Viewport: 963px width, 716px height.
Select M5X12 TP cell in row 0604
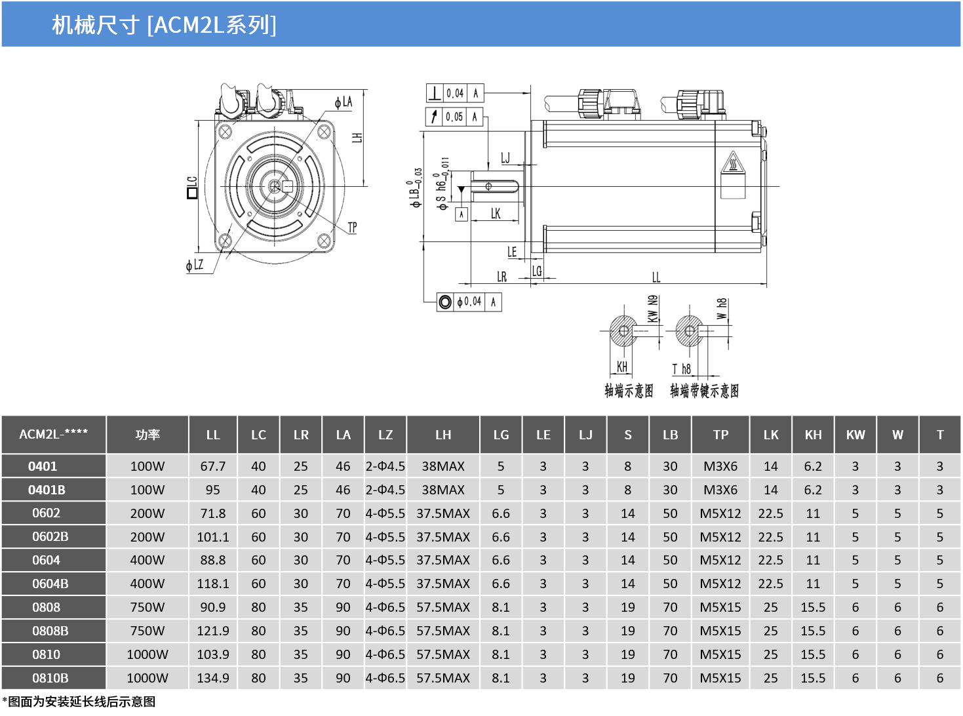point(720,560)
